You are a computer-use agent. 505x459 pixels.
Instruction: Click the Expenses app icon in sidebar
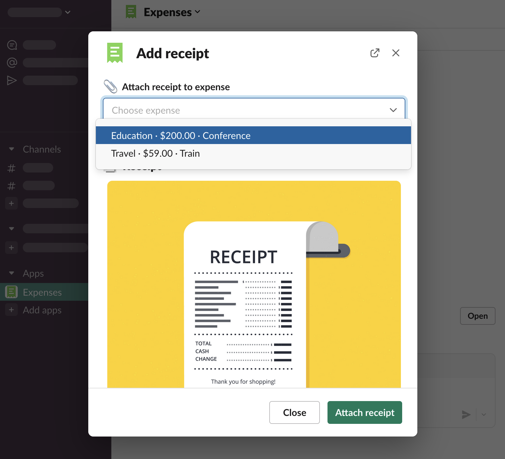click(x=11, y=292)
